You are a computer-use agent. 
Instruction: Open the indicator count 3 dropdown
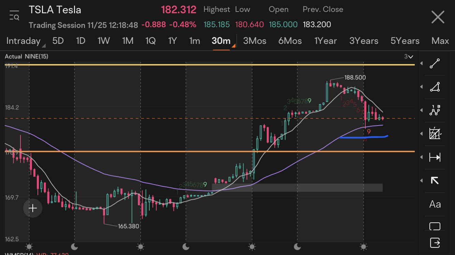pos(409,57)
